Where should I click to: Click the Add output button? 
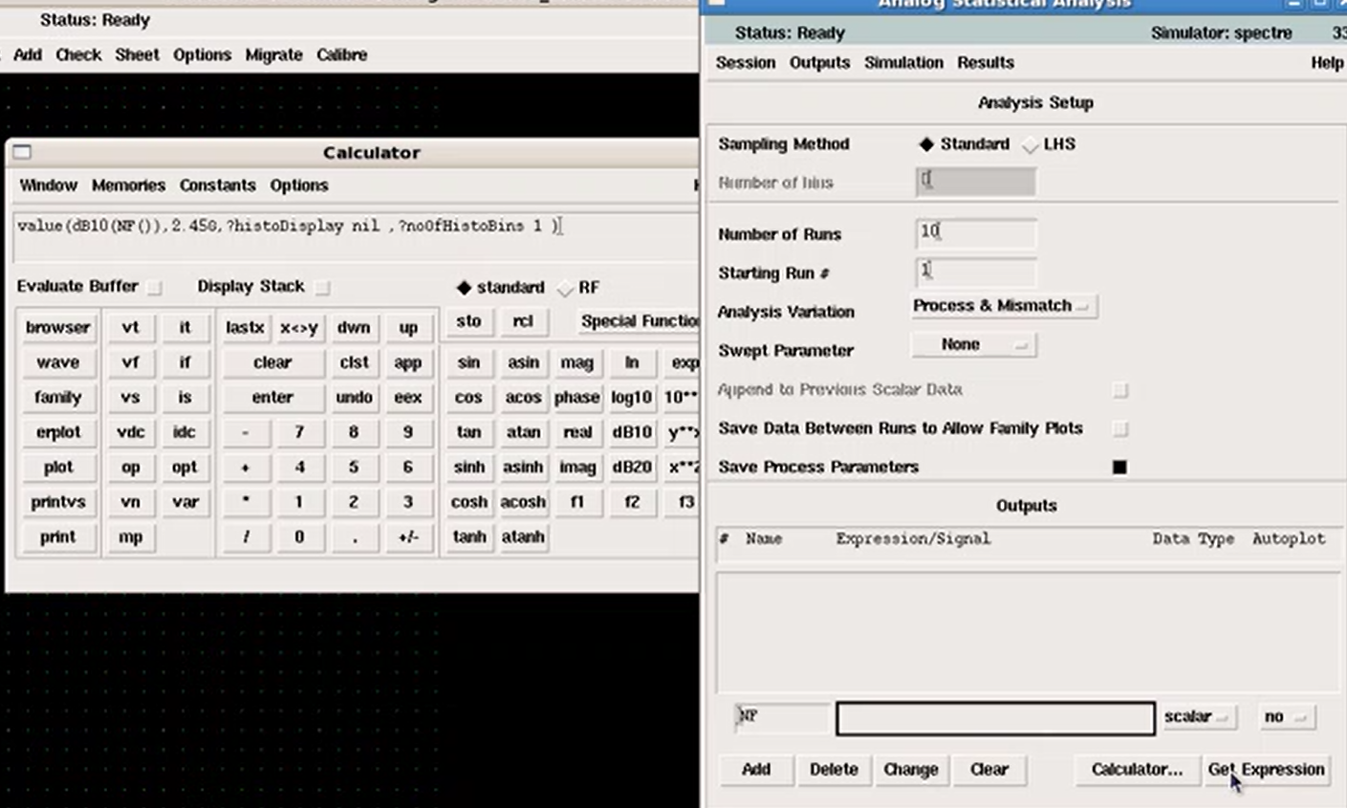755,769
